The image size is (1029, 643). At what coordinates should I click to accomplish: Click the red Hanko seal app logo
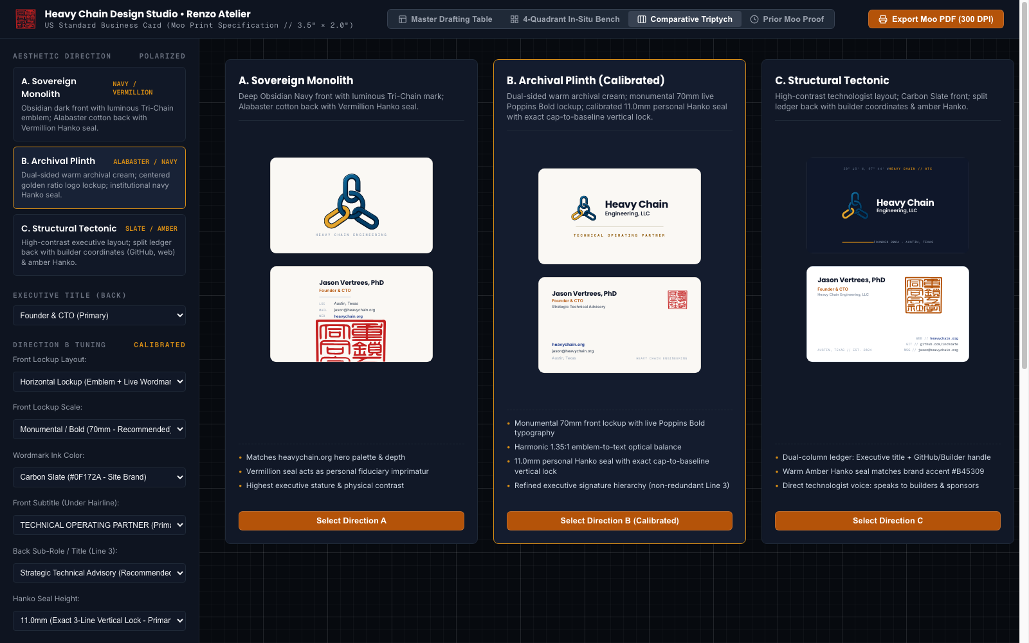(x=26, y=19)
